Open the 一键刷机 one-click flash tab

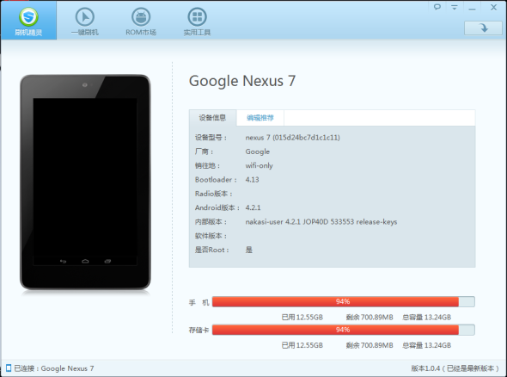85,22
